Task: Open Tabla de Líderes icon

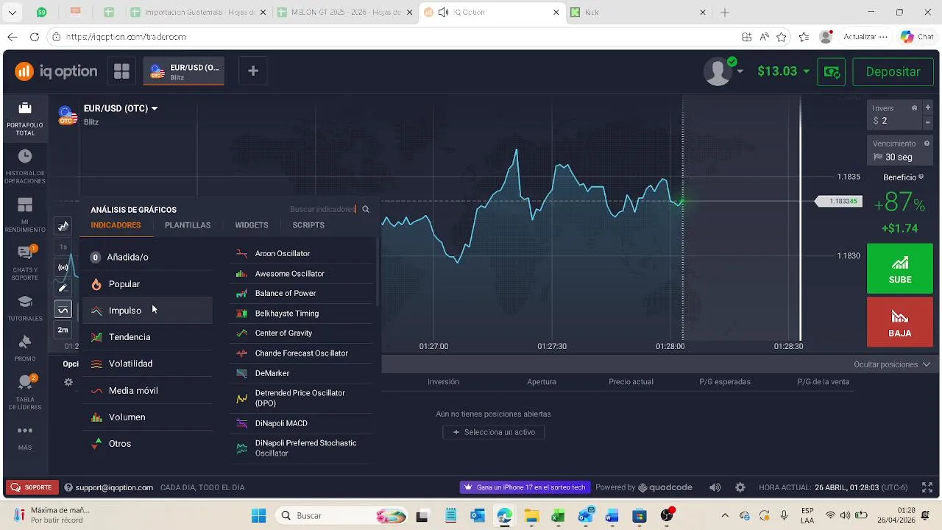Action: [x=26, y=381]
